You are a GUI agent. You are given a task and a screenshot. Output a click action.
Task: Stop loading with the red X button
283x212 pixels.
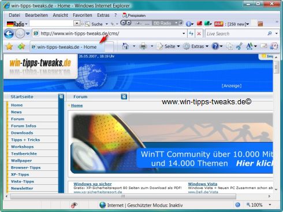199,34
